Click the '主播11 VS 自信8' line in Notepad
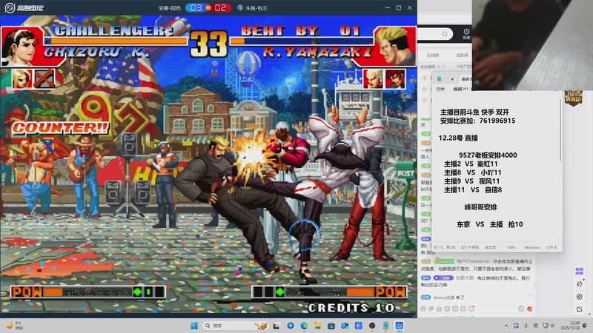593x333 pixels. click(473, 189)
